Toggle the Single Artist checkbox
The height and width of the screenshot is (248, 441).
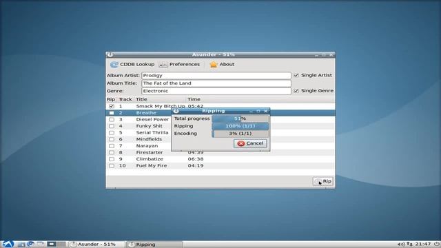pos(296,75)
